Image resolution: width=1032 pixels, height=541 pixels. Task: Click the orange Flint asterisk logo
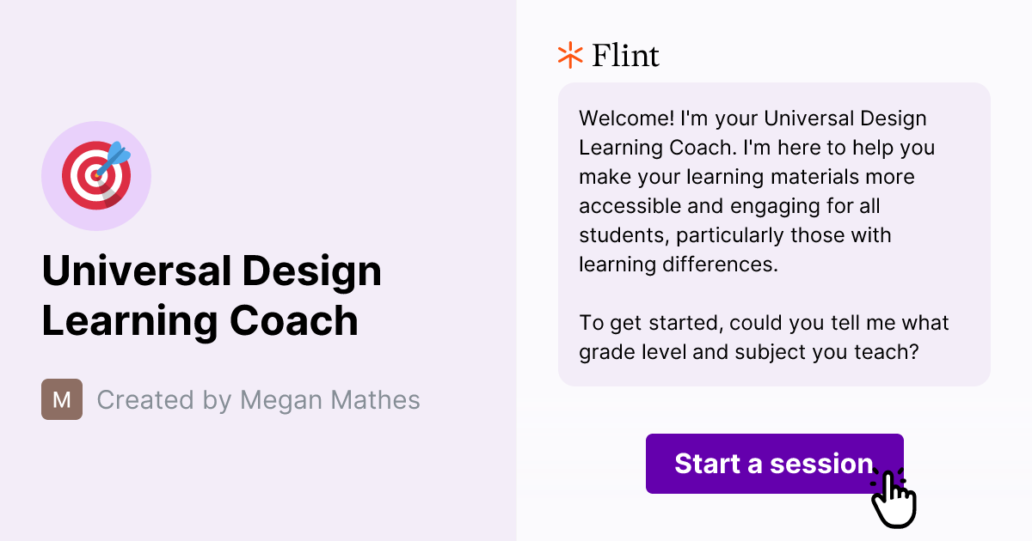(568, 55)
